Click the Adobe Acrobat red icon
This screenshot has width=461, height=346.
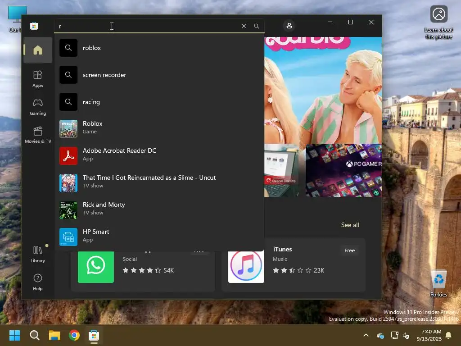click(68, 155)
